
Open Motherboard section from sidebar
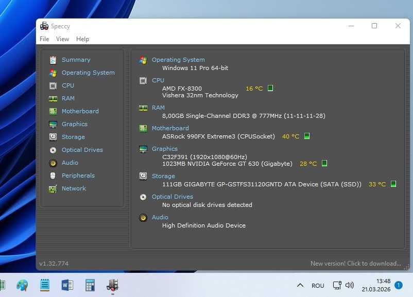point(80,111)
